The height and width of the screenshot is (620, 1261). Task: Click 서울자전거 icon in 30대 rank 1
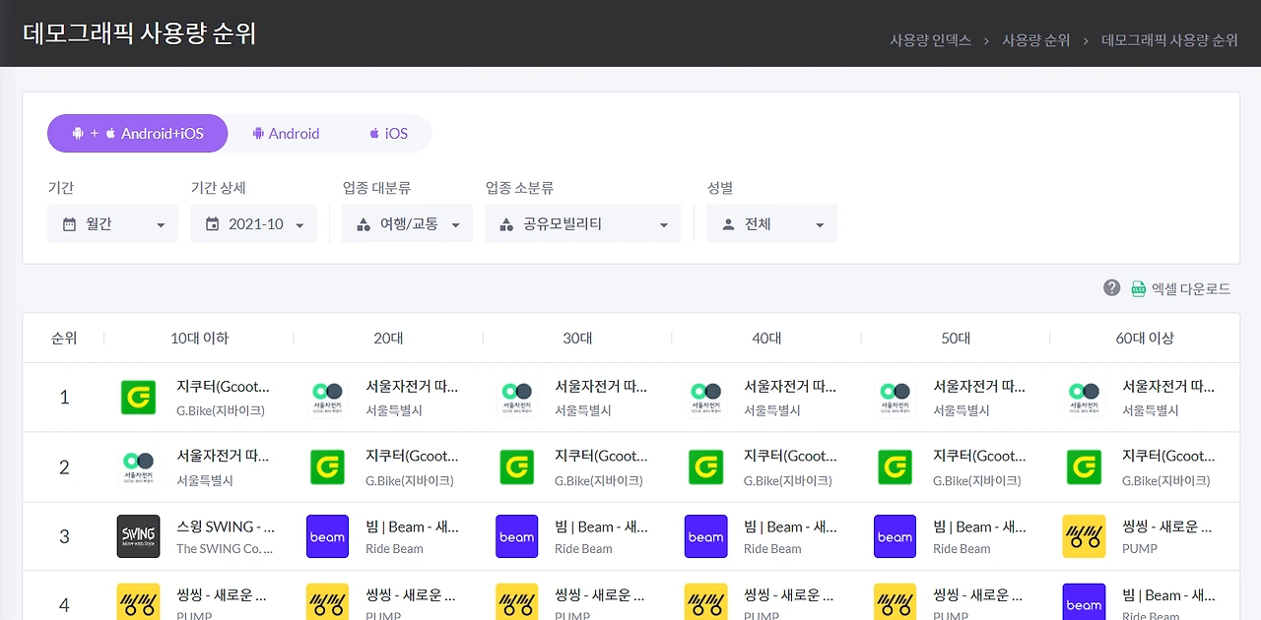[516, 398]
